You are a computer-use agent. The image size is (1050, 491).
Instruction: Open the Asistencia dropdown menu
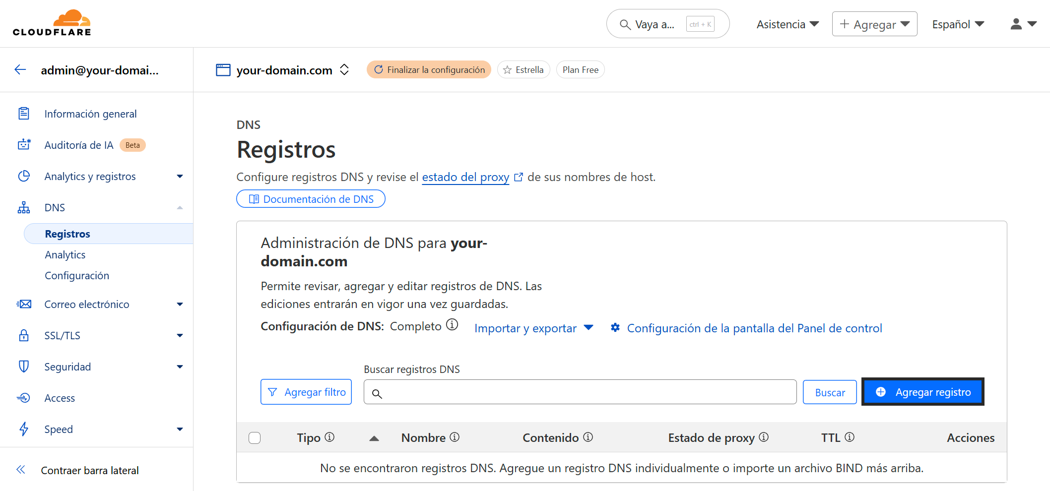coord(787,24)
